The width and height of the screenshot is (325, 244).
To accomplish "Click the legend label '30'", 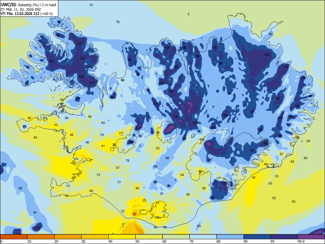I will pyautogui.click(x=83, y=241).
